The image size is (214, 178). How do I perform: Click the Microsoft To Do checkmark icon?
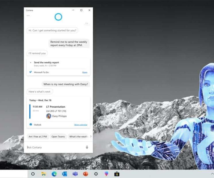pyautogui.click(x=31, y=72)
